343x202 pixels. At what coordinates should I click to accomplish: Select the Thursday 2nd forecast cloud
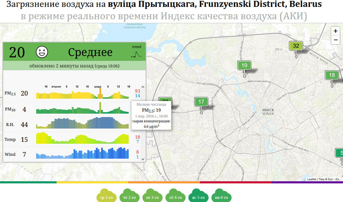(129, 195)
